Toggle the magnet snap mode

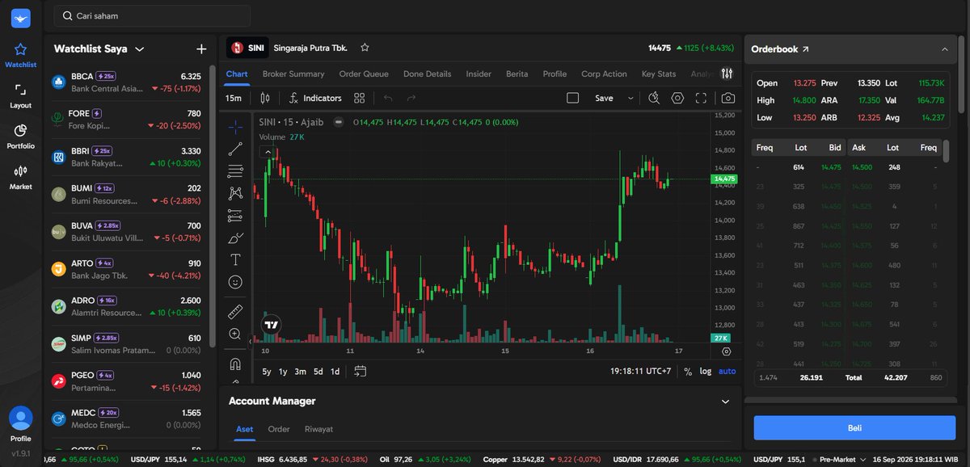pyautogui.click(x=235, y=364)
